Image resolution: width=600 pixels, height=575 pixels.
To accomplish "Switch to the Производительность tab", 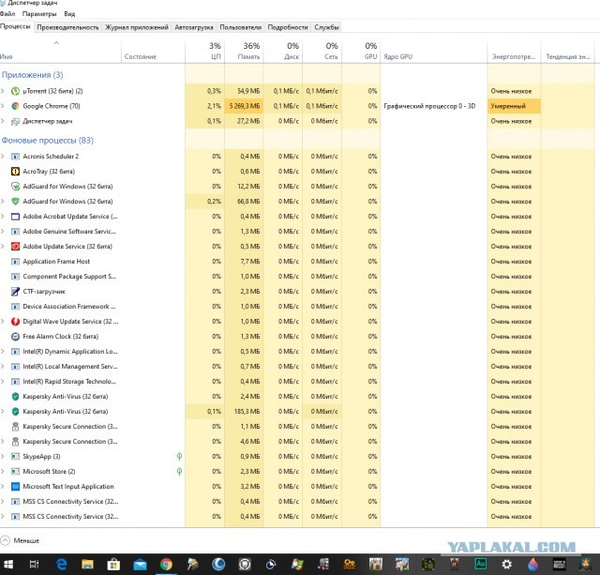I will tap(67, 27).
